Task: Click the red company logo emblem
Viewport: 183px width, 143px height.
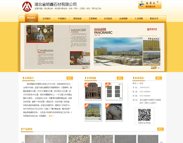Action: point(27,7)
